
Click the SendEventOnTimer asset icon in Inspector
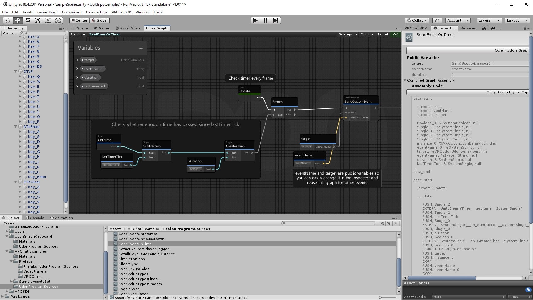point(409,38)
